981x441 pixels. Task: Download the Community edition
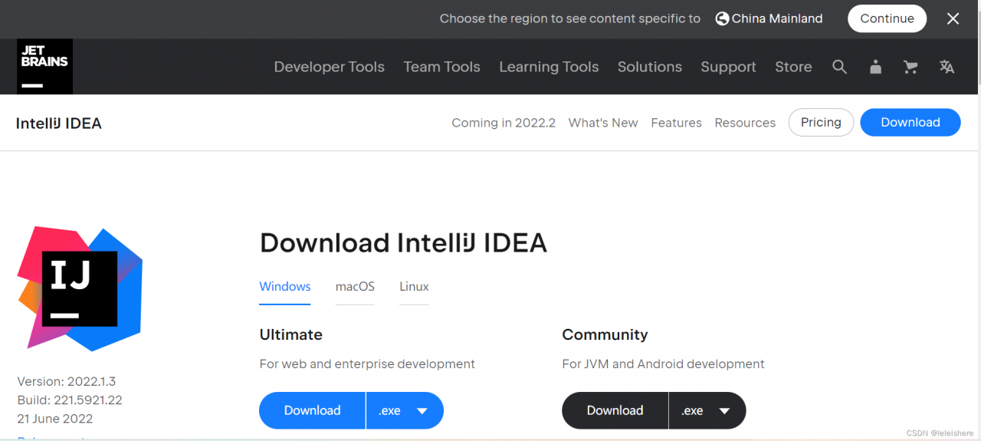tap(615, 410)
